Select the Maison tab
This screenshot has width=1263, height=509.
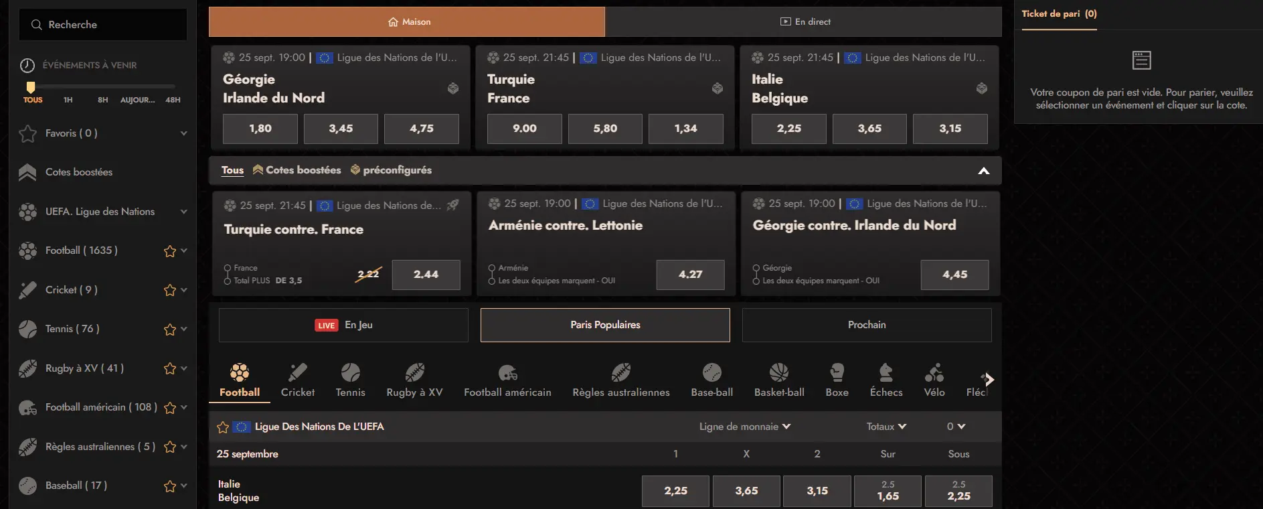pos(407,22)
